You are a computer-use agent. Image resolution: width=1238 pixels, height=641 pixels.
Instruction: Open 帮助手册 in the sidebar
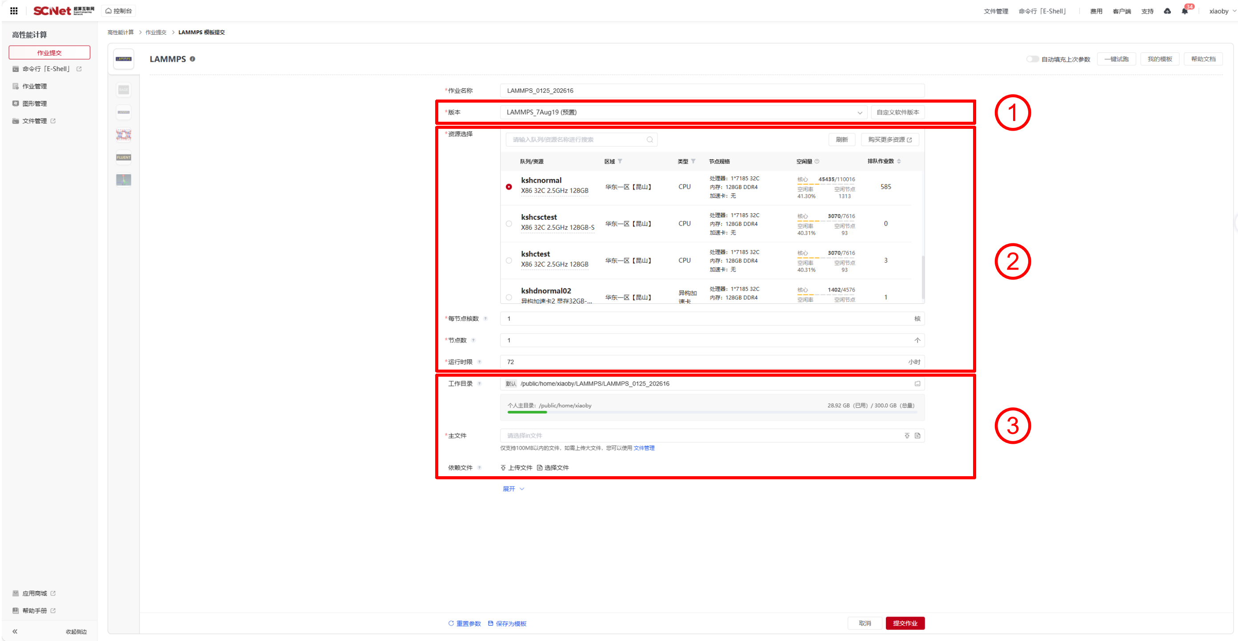pos(34,610)
